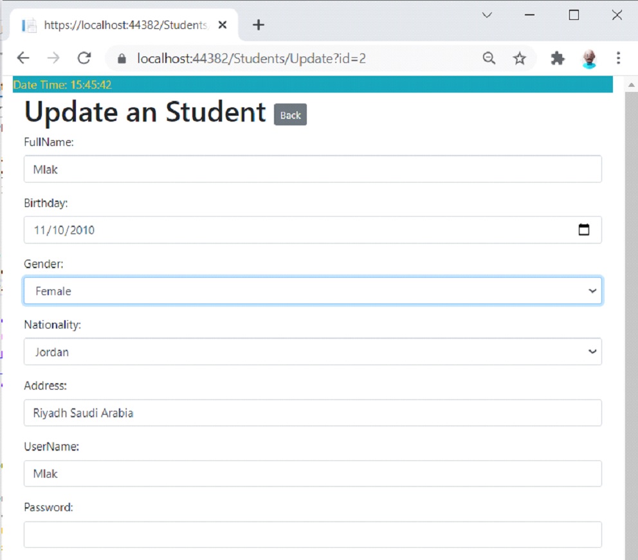638x560 pixels.
Task: Open the Chrome profile avatar
Action: tap(588, 59)
